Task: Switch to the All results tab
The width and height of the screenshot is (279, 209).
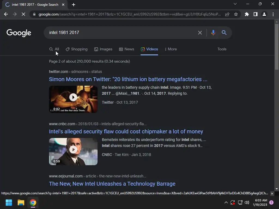Action: [54, 49]
